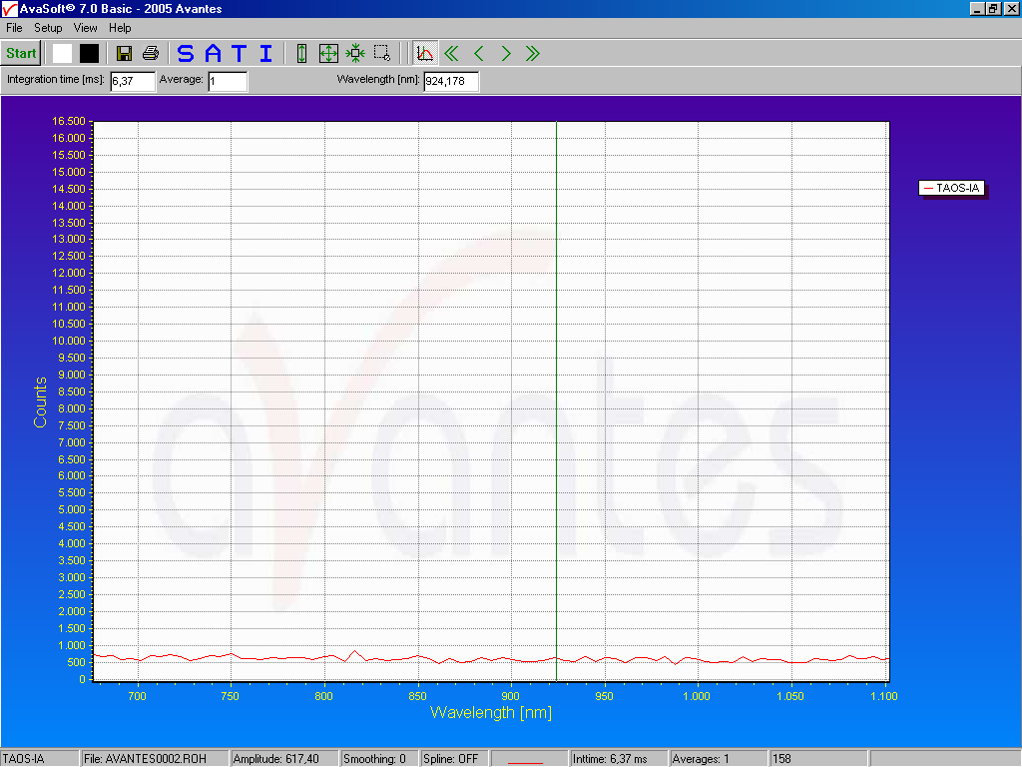
Task: Save the dark reference (black square)
Action: click(x=89, y=54)
